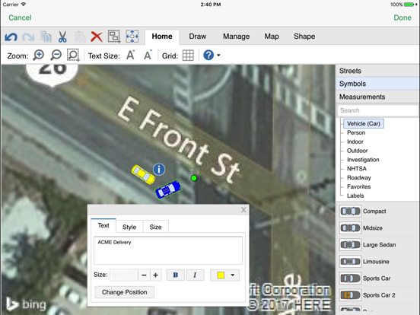420x315 pixels.
Task: Close the text properties popup
Action: pos(243,210)
